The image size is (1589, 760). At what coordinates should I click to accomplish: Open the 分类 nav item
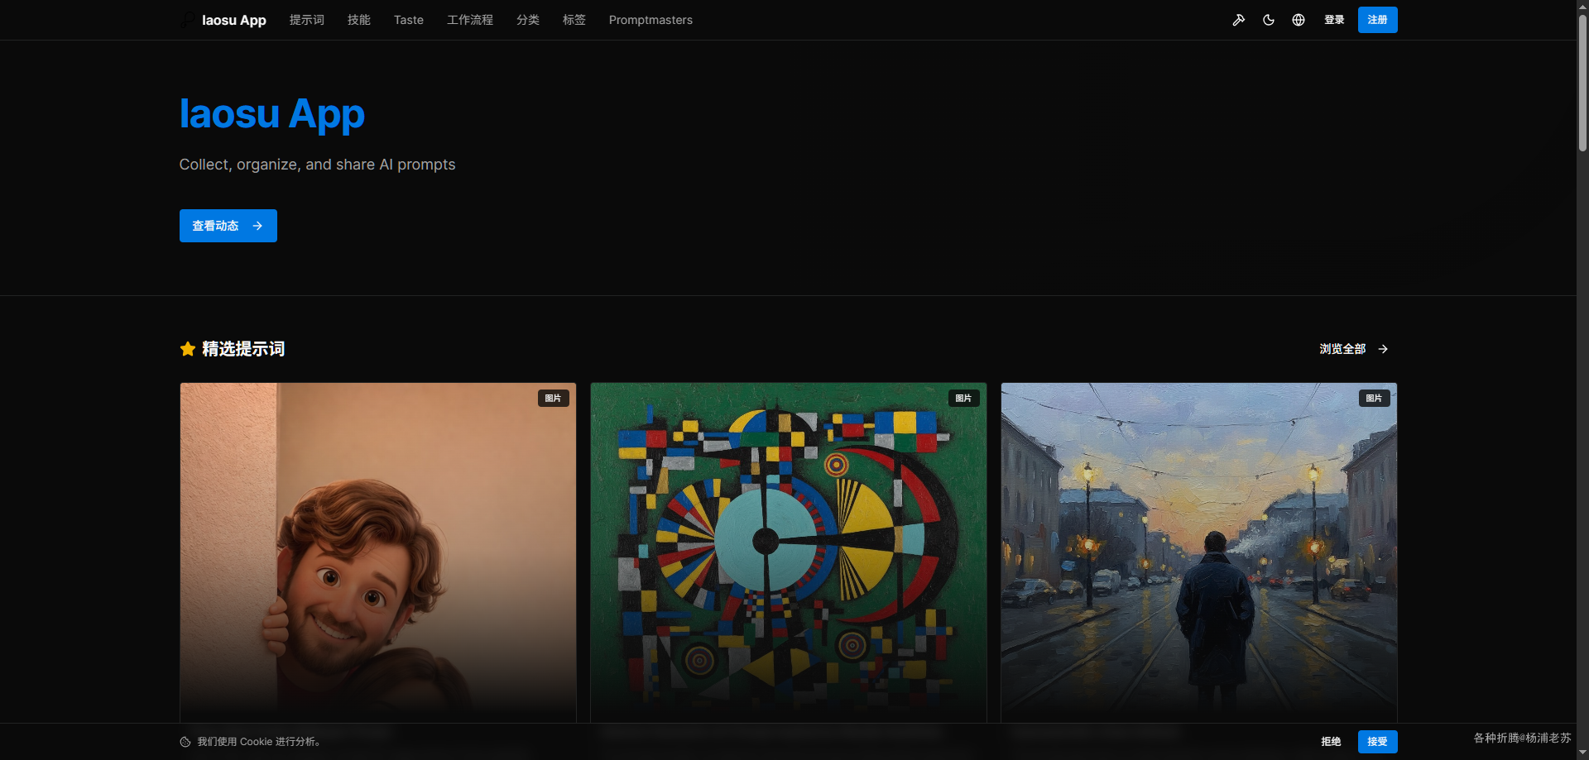pos(528,20)
